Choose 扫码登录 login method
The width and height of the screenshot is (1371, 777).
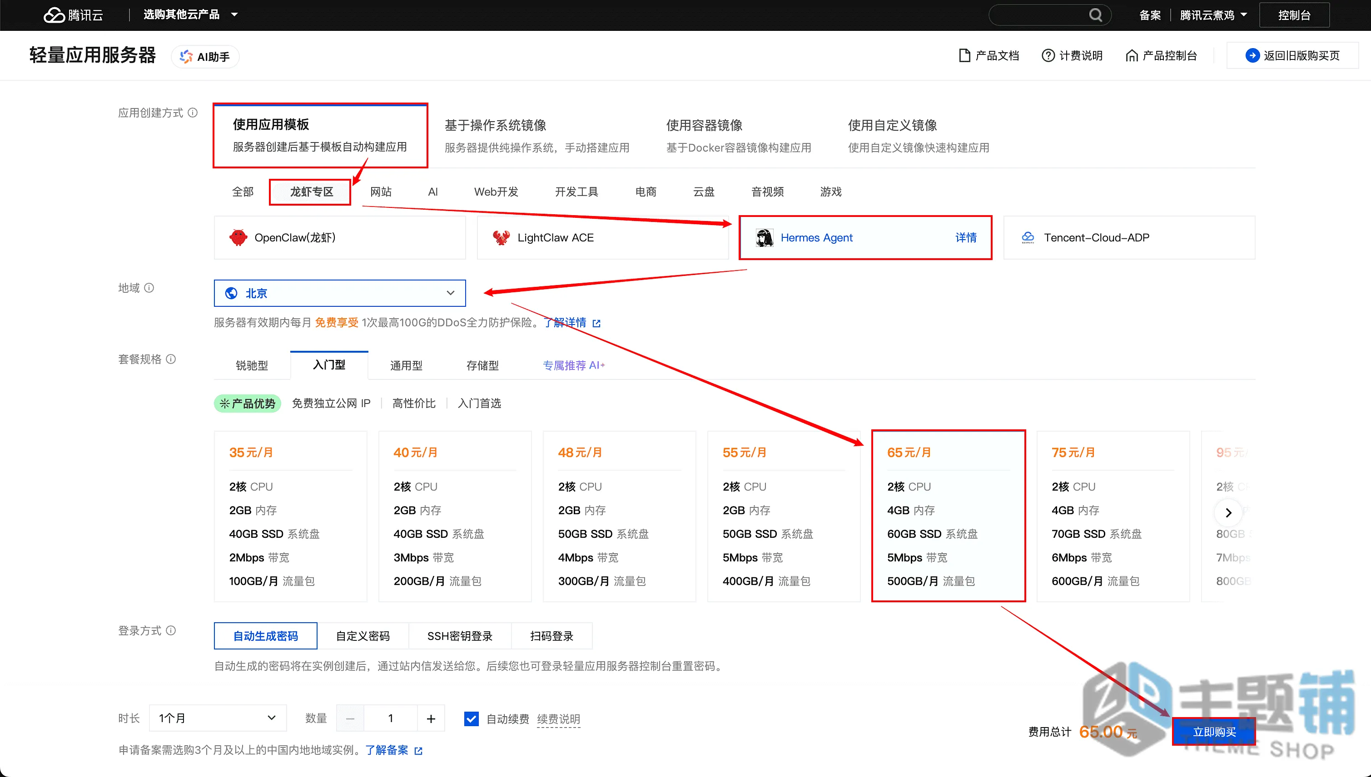click(x=551, y=635)
